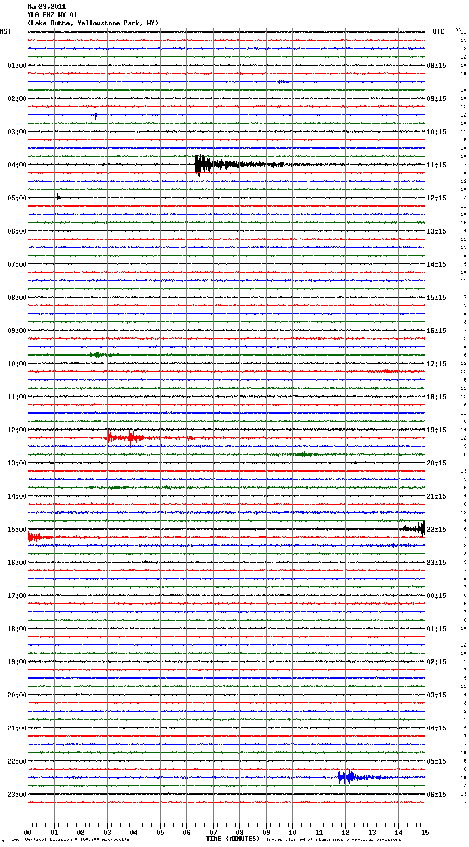Select the station code YLA EHZ WY 01

(52, 15)
